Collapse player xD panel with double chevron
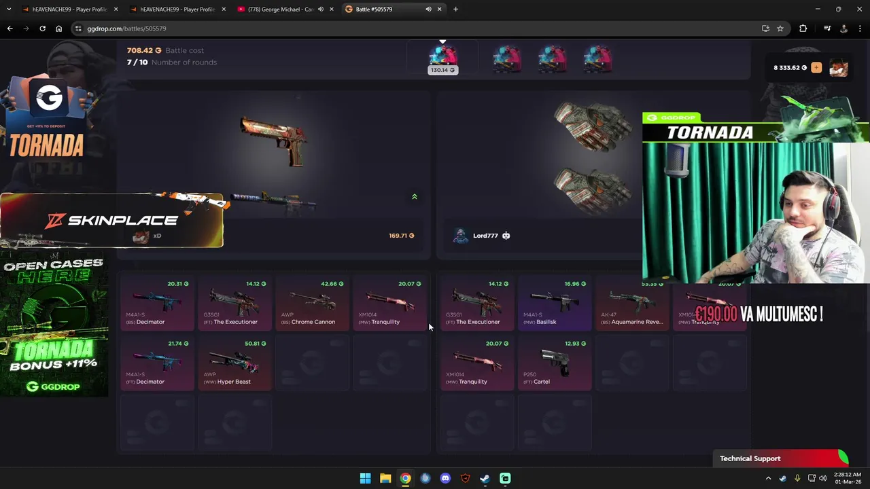This screenshot has height=489, width=870. click(x=414, y=197)
